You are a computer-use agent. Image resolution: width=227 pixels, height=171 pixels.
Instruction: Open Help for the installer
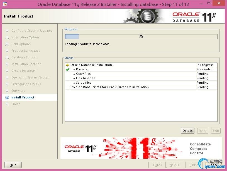(13, 165)
